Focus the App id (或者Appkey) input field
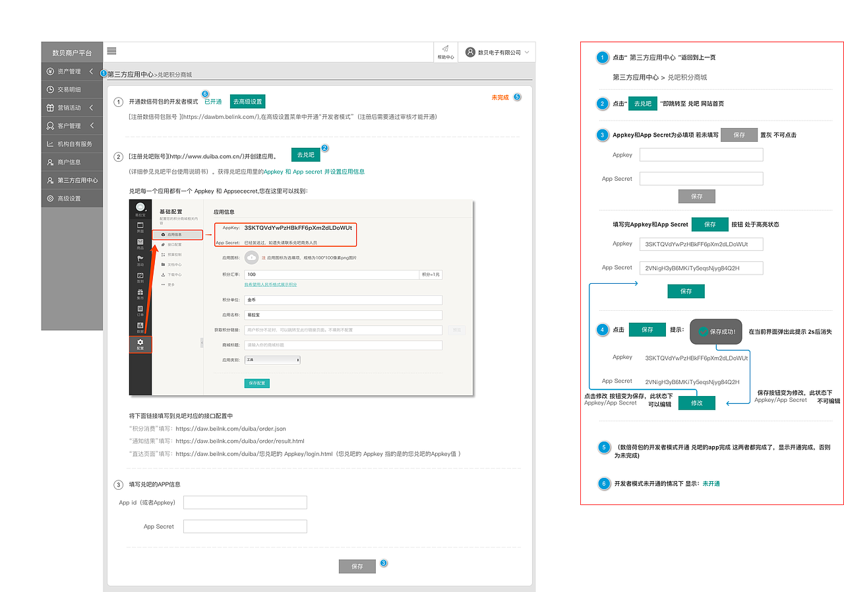 [245, 503]
